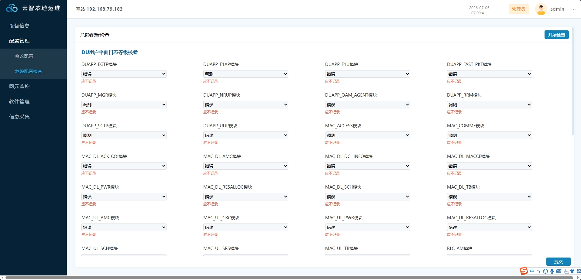Open the MAC_DL_PWR模块 level dropdown
The image size is (581, 280).
click(x=124, y=197)
